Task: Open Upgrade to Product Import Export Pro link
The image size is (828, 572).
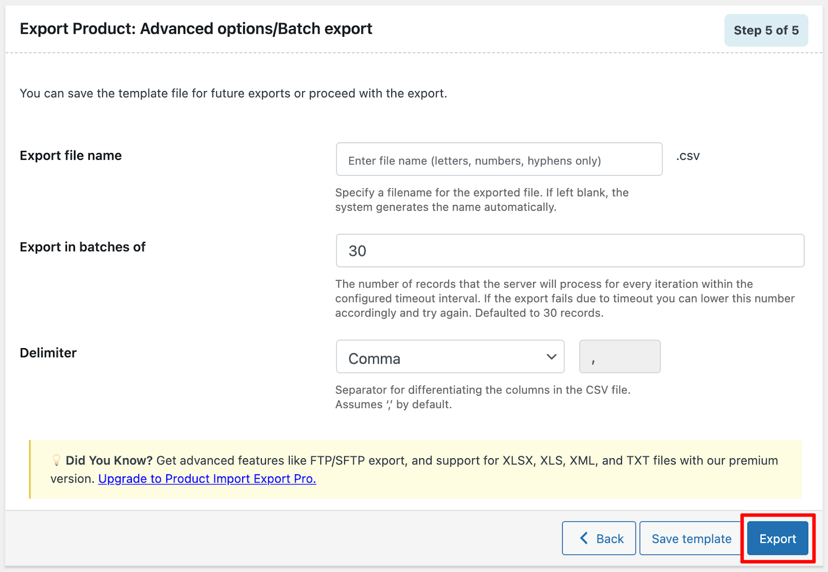Action: coord(207,479)
